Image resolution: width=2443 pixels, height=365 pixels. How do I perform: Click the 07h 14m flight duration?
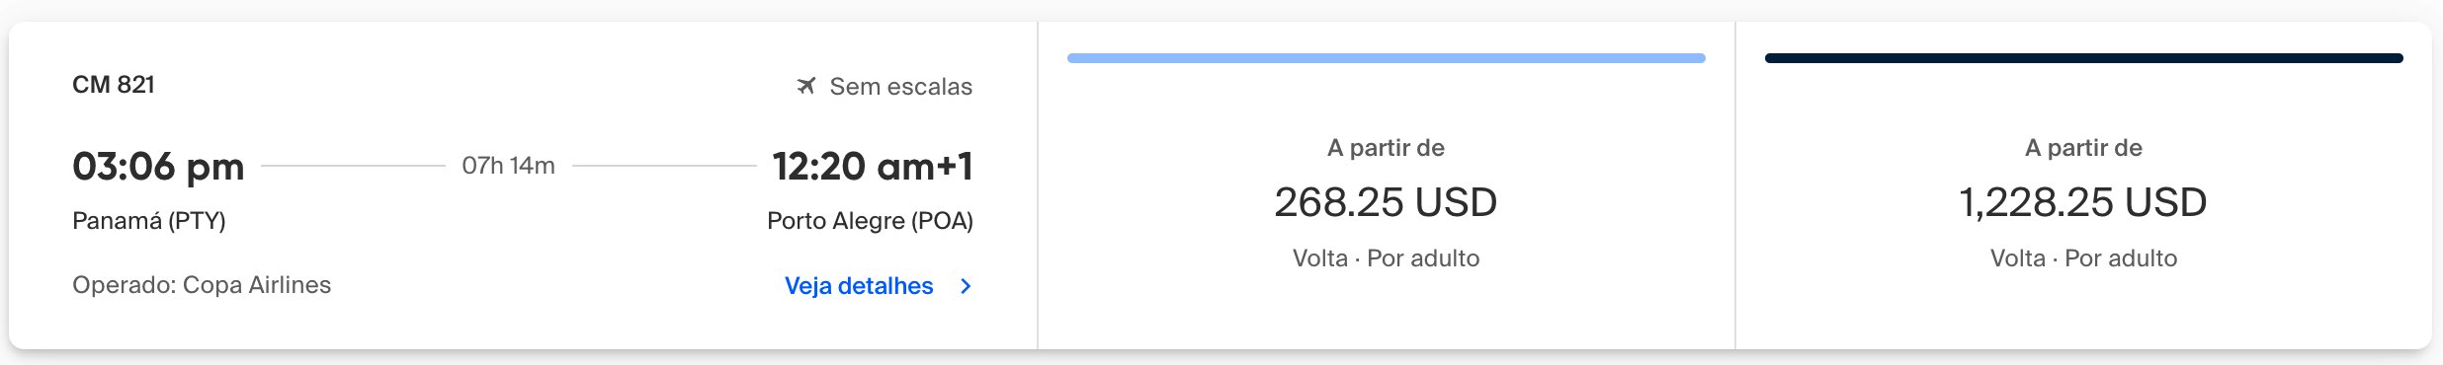coord(508,166)
